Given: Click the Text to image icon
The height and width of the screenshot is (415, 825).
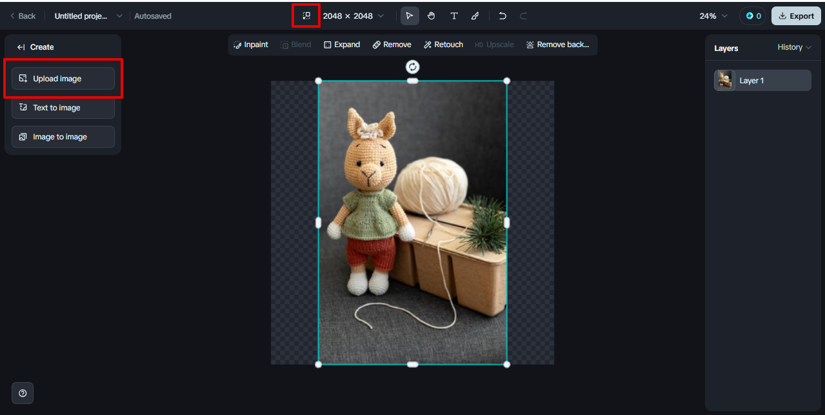Looking at the screenshot, I should pyautogui.click(x=23, y=108).
